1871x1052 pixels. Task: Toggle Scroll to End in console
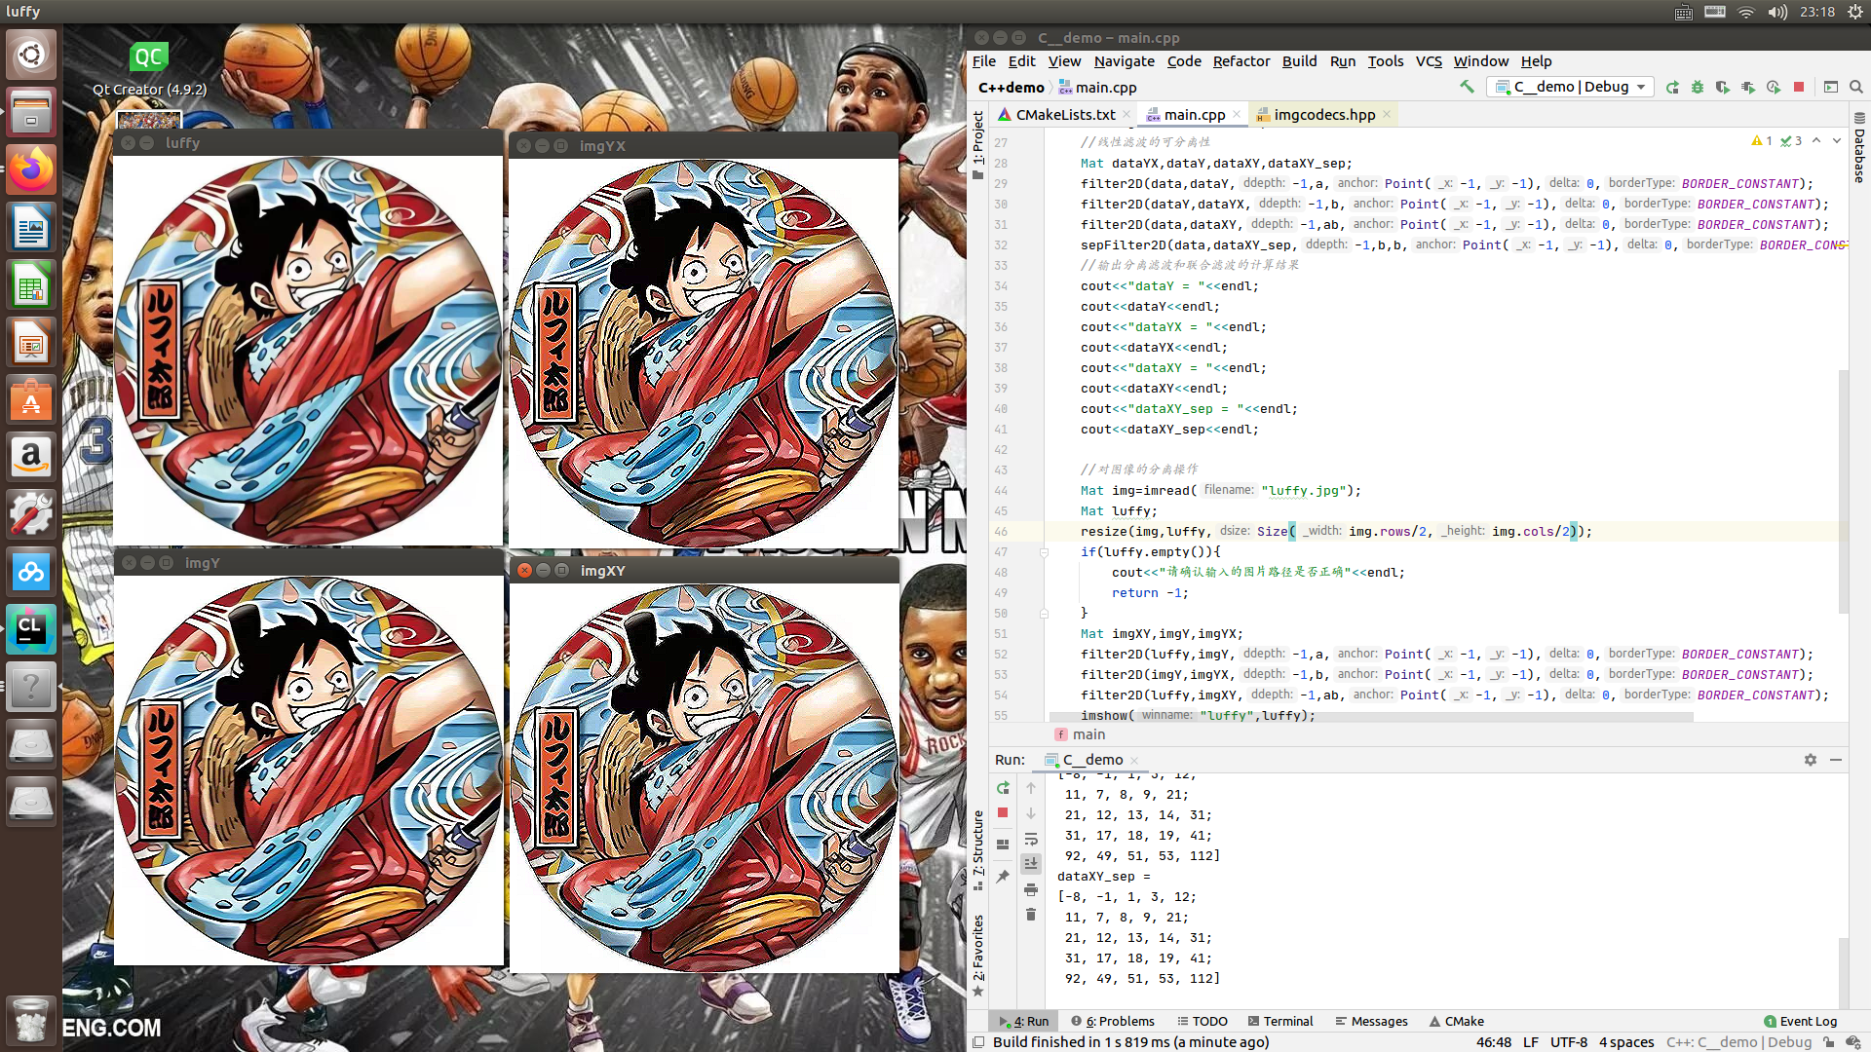click(x=1031, y=864)
